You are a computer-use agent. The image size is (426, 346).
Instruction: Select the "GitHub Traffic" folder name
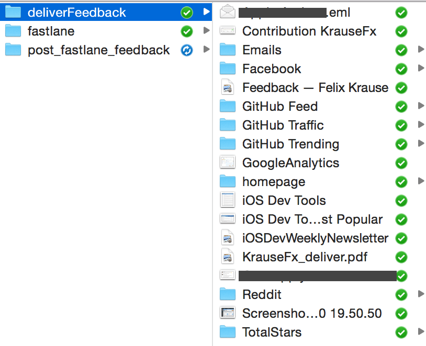[x=283, y=125]
